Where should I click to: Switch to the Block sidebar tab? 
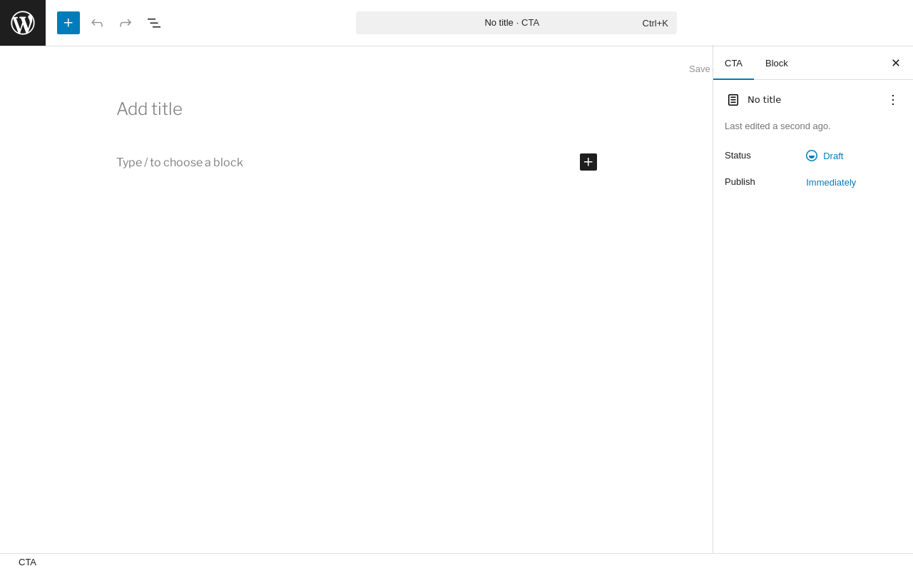tap(777, 63)
